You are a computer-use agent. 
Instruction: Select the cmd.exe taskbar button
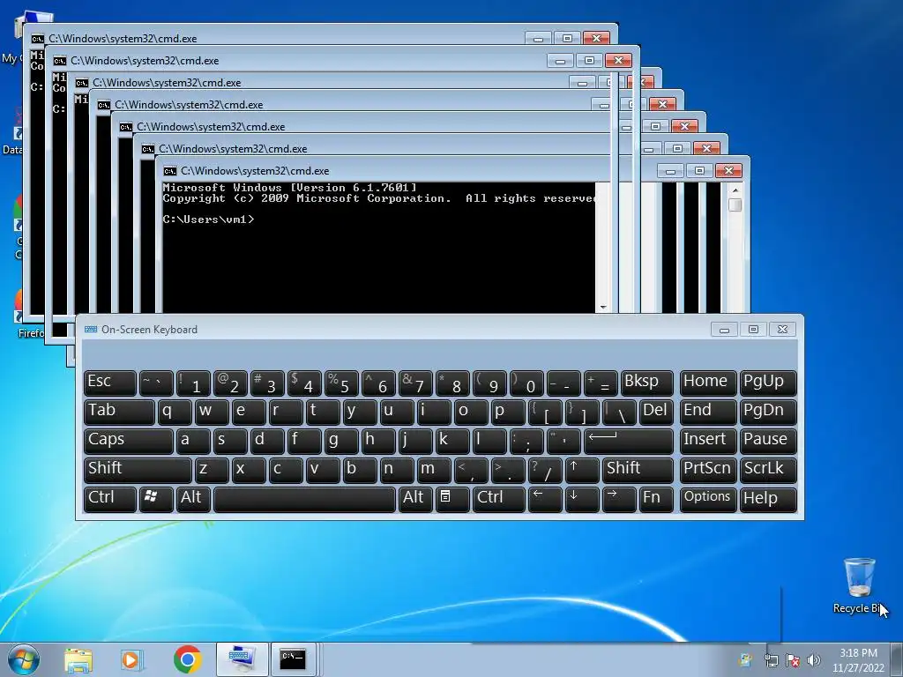point(293,659)
